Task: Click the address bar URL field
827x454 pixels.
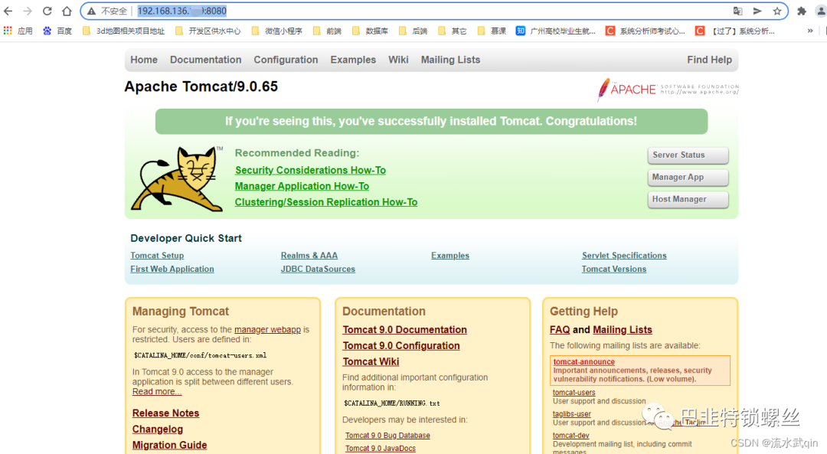Action: [x=433, y=11]
